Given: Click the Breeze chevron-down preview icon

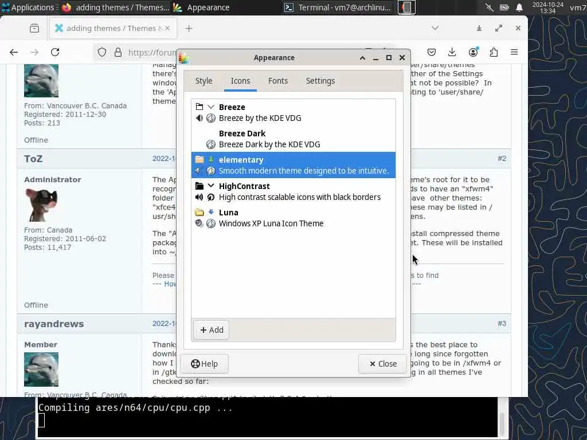Looking at the screenshot, I should click(211, 107).
